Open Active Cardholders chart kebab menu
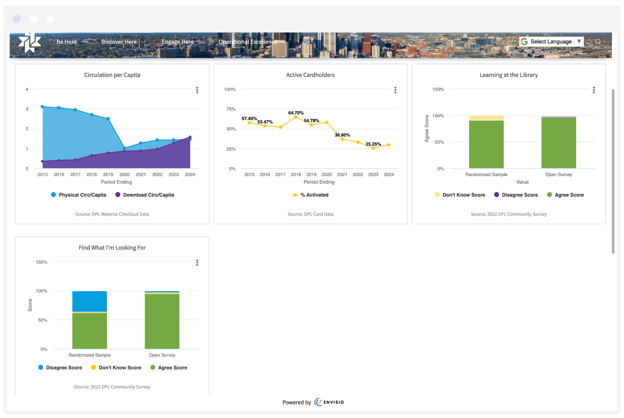This screenshot has width=624, height=418. tap(395, 90)
